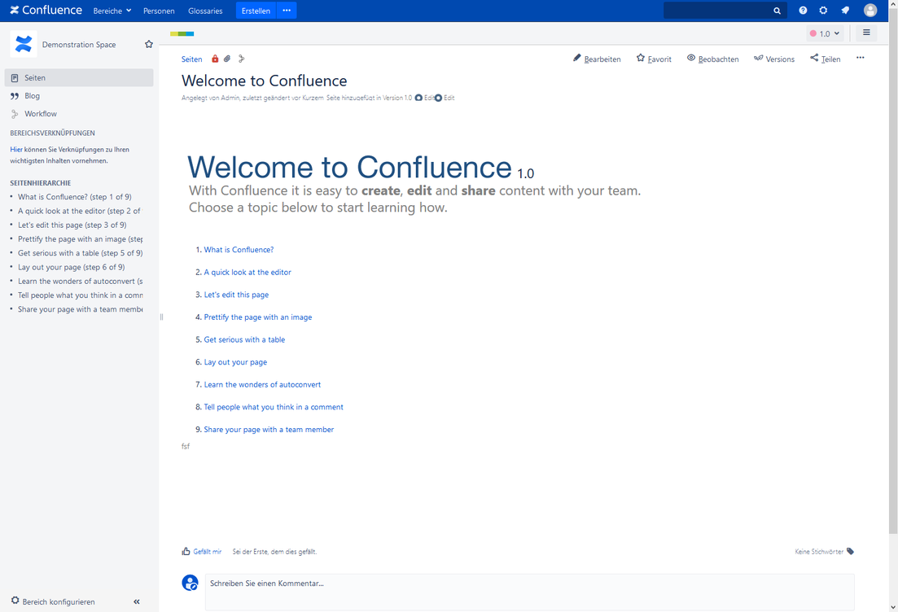
Task: Open Bereich konfigurieren settings
Action: [x=53, y=601]
